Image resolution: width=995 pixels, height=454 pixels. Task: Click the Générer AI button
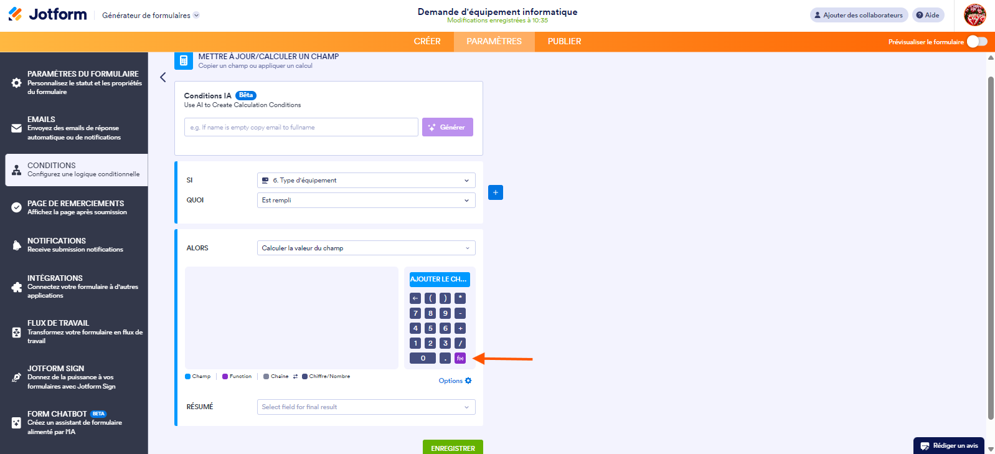pyautogui.click(x=448, y=127)
